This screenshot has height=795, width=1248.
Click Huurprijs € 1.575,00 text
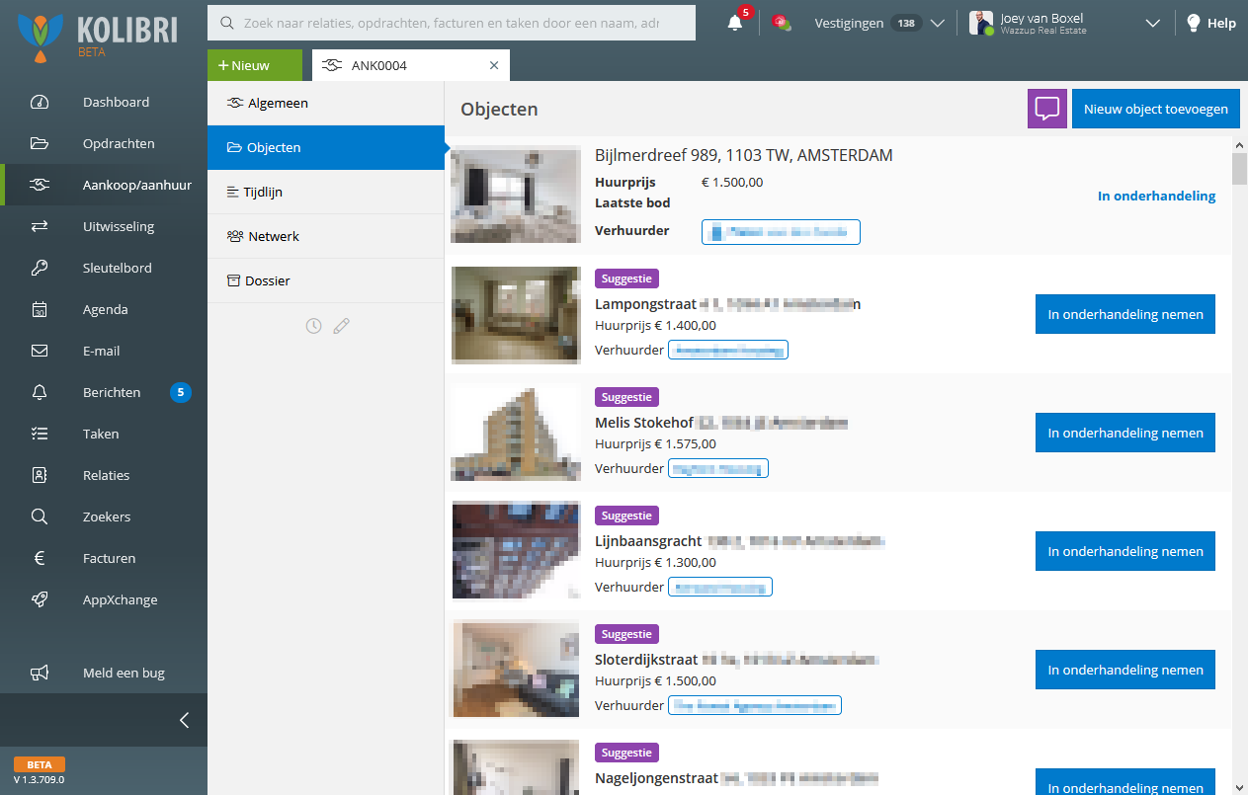click(655, 444)
